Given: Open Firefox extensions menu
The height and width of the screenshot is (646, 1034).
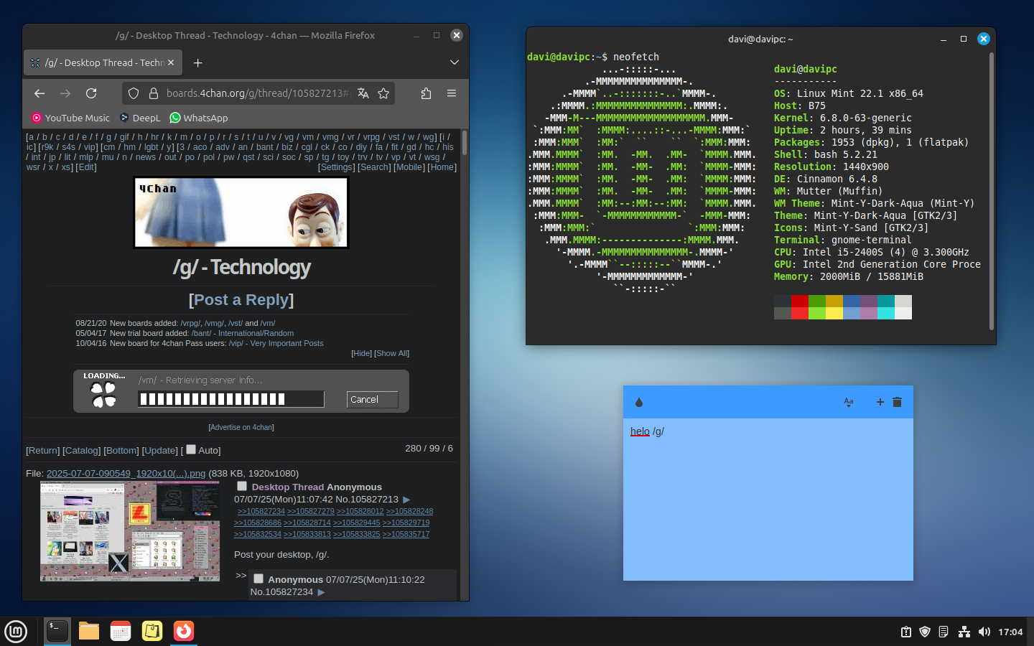Looking at the screenshot, I should [426, 93].
